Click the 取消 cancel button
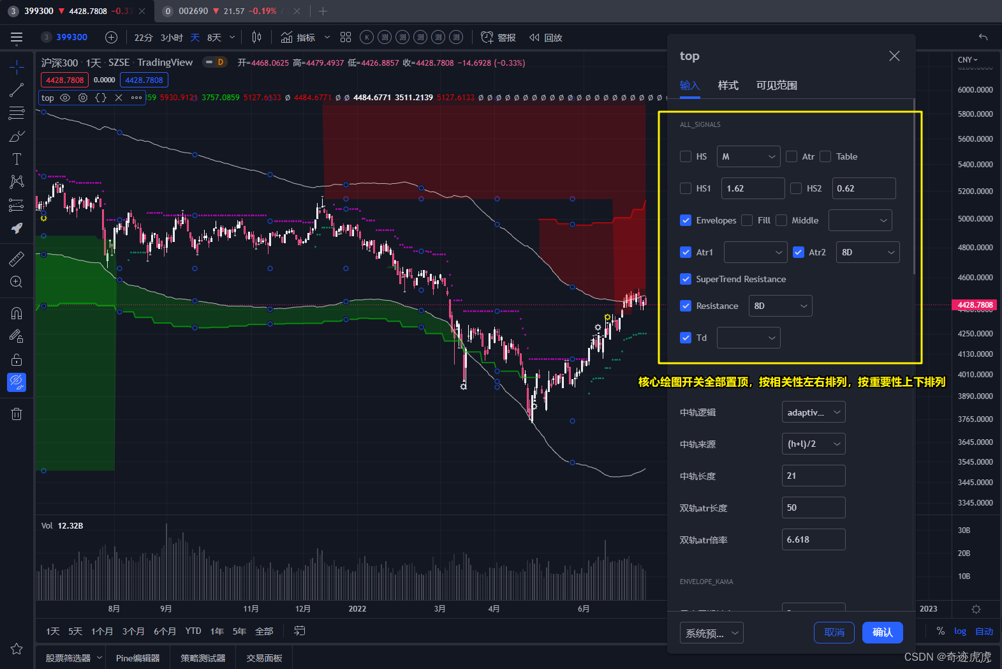 coord(834,633)
